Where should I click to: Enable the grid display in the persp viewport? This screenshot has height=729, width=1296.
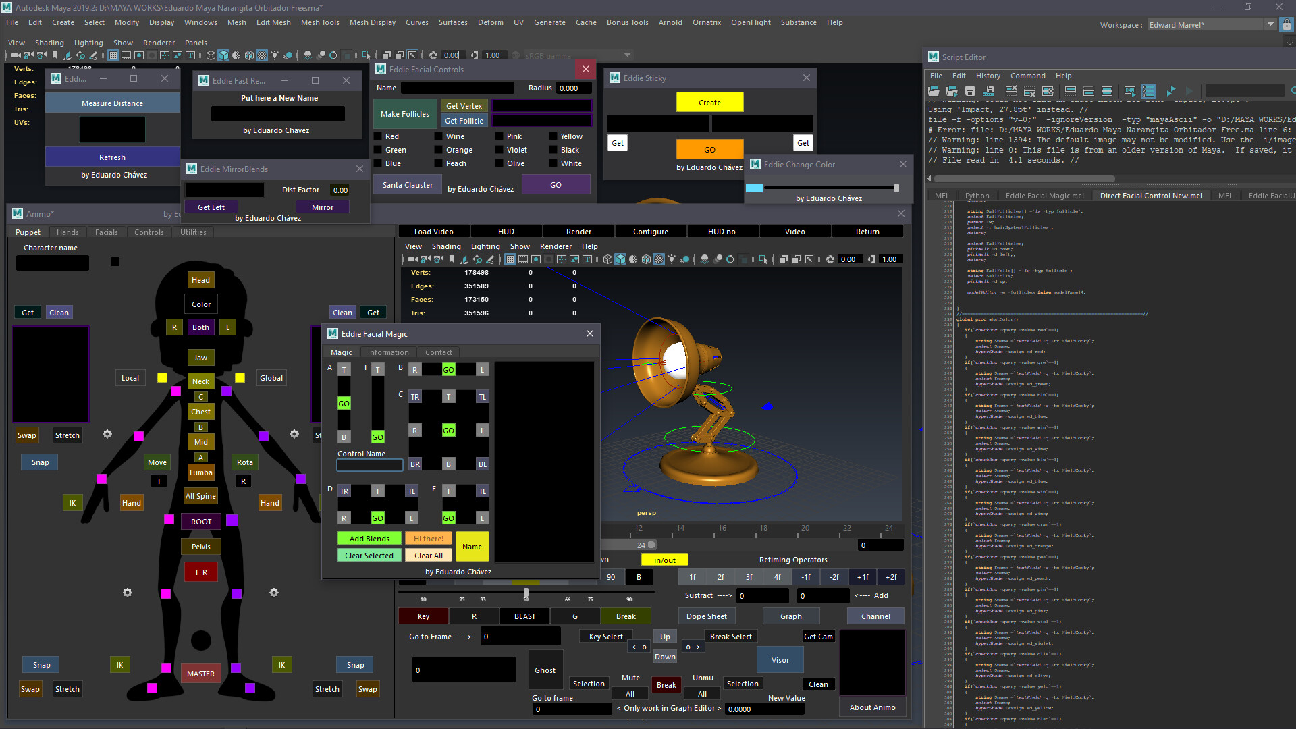pyautogui.click(x=510, y=259)
